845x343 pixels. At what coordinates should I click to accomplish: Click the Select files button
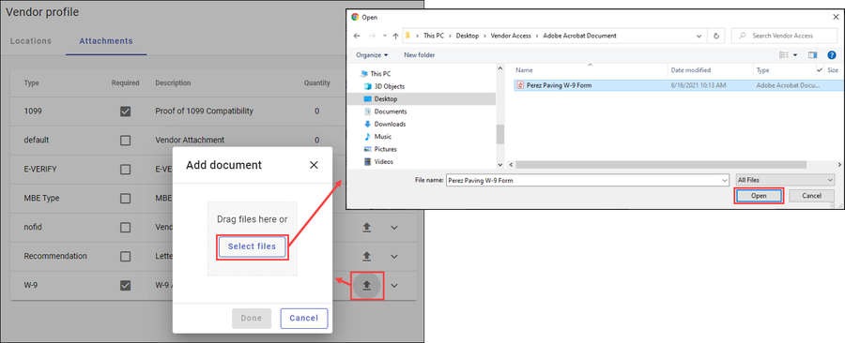point(252,246)
